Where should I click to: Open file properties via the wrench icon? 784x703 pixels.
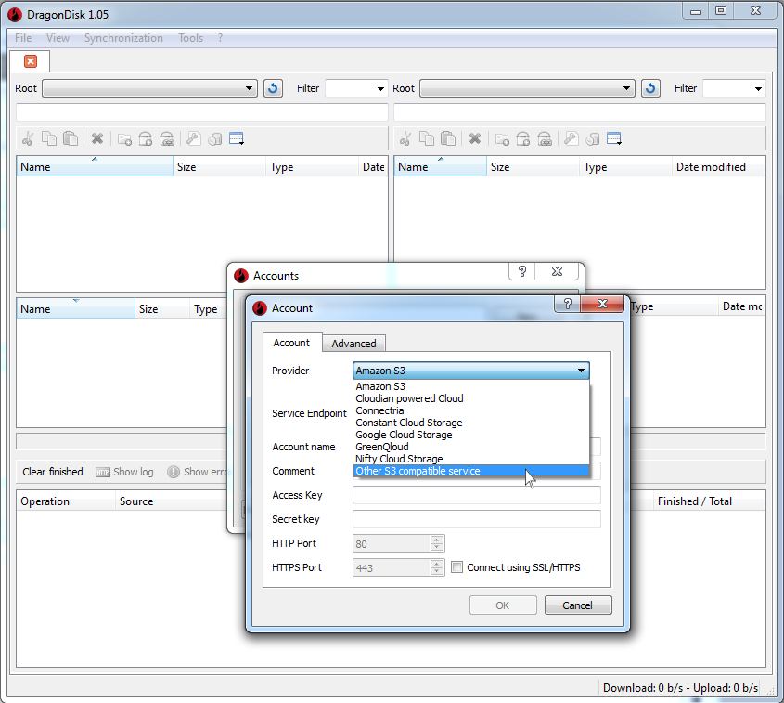point(193,138)
